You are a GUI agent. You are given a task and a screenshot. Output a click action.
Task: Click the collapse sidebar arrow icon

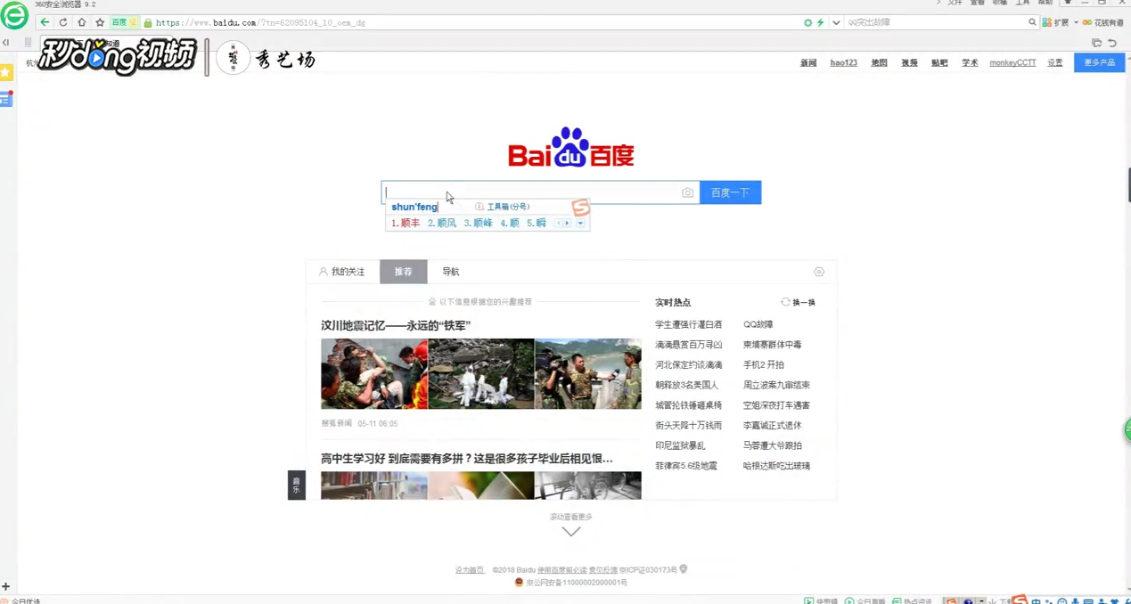5,43
